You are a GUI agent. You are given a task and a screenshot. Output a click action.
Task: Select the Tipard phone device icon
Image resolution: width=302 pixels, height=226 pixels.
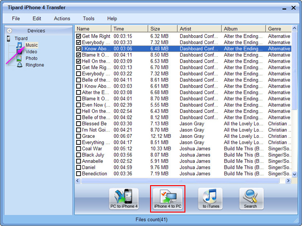click(x=8, y=39)
